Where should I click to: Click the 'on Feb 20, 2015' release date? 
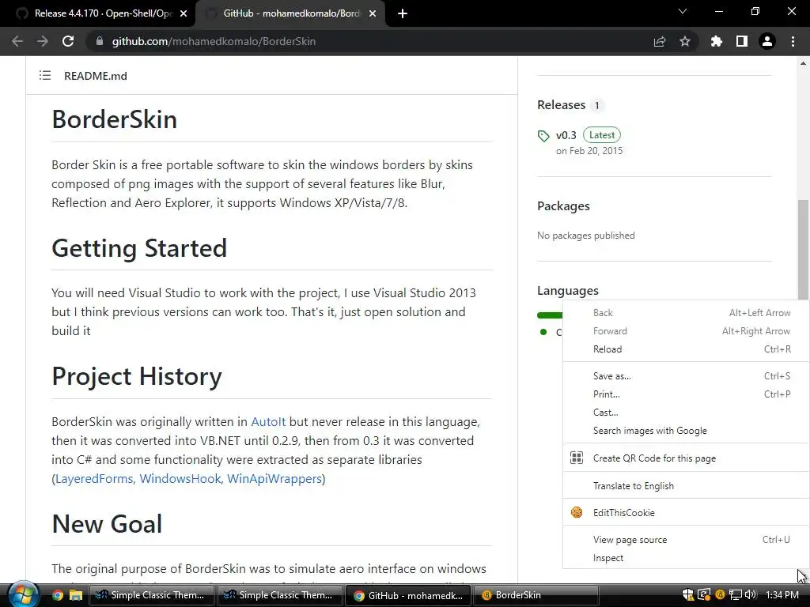coord(589,151)
